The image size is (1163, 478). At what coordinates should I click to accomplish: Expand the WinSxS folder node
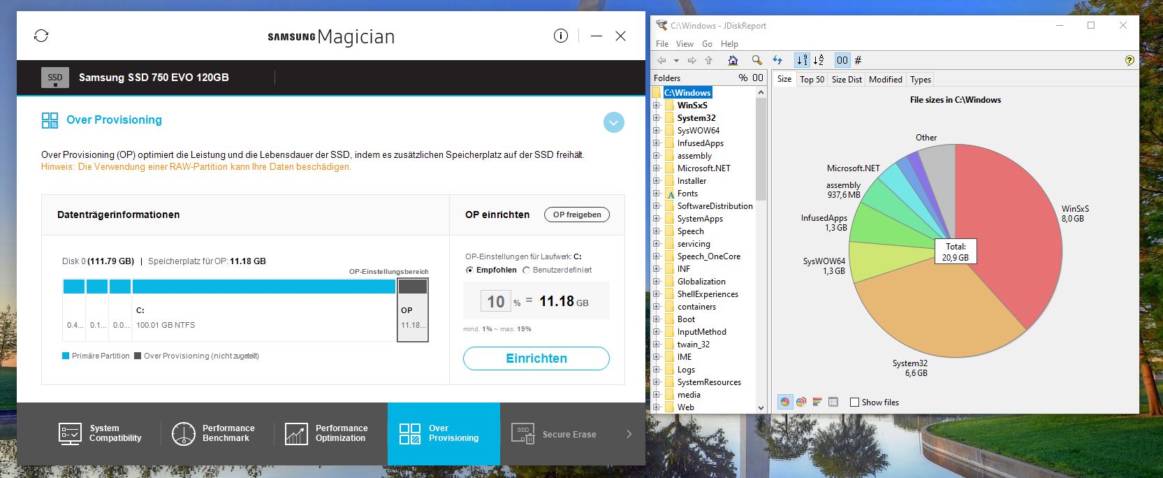coord(656,106)
